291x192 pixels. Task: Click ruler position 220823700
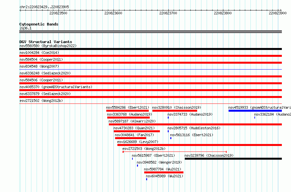[168, 13]
